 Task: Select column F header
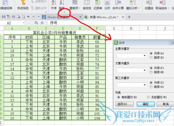pos(97,29)
